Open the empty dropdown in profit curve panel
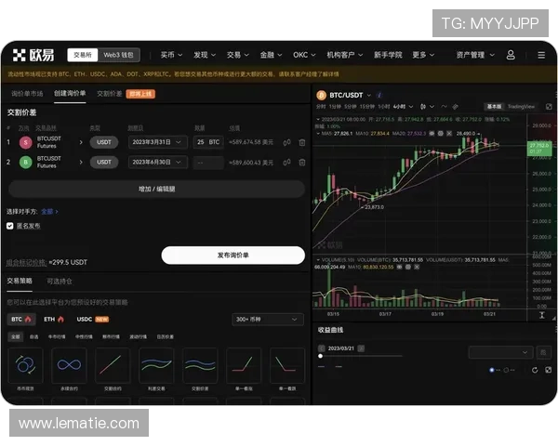 pos(500,352)
